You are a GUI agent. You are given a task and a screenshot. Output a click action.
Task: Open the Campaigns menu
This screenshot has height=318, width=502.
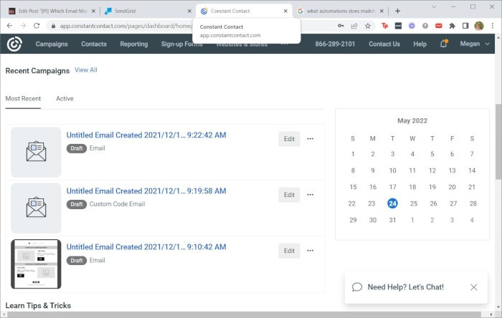tap(52, 44)
